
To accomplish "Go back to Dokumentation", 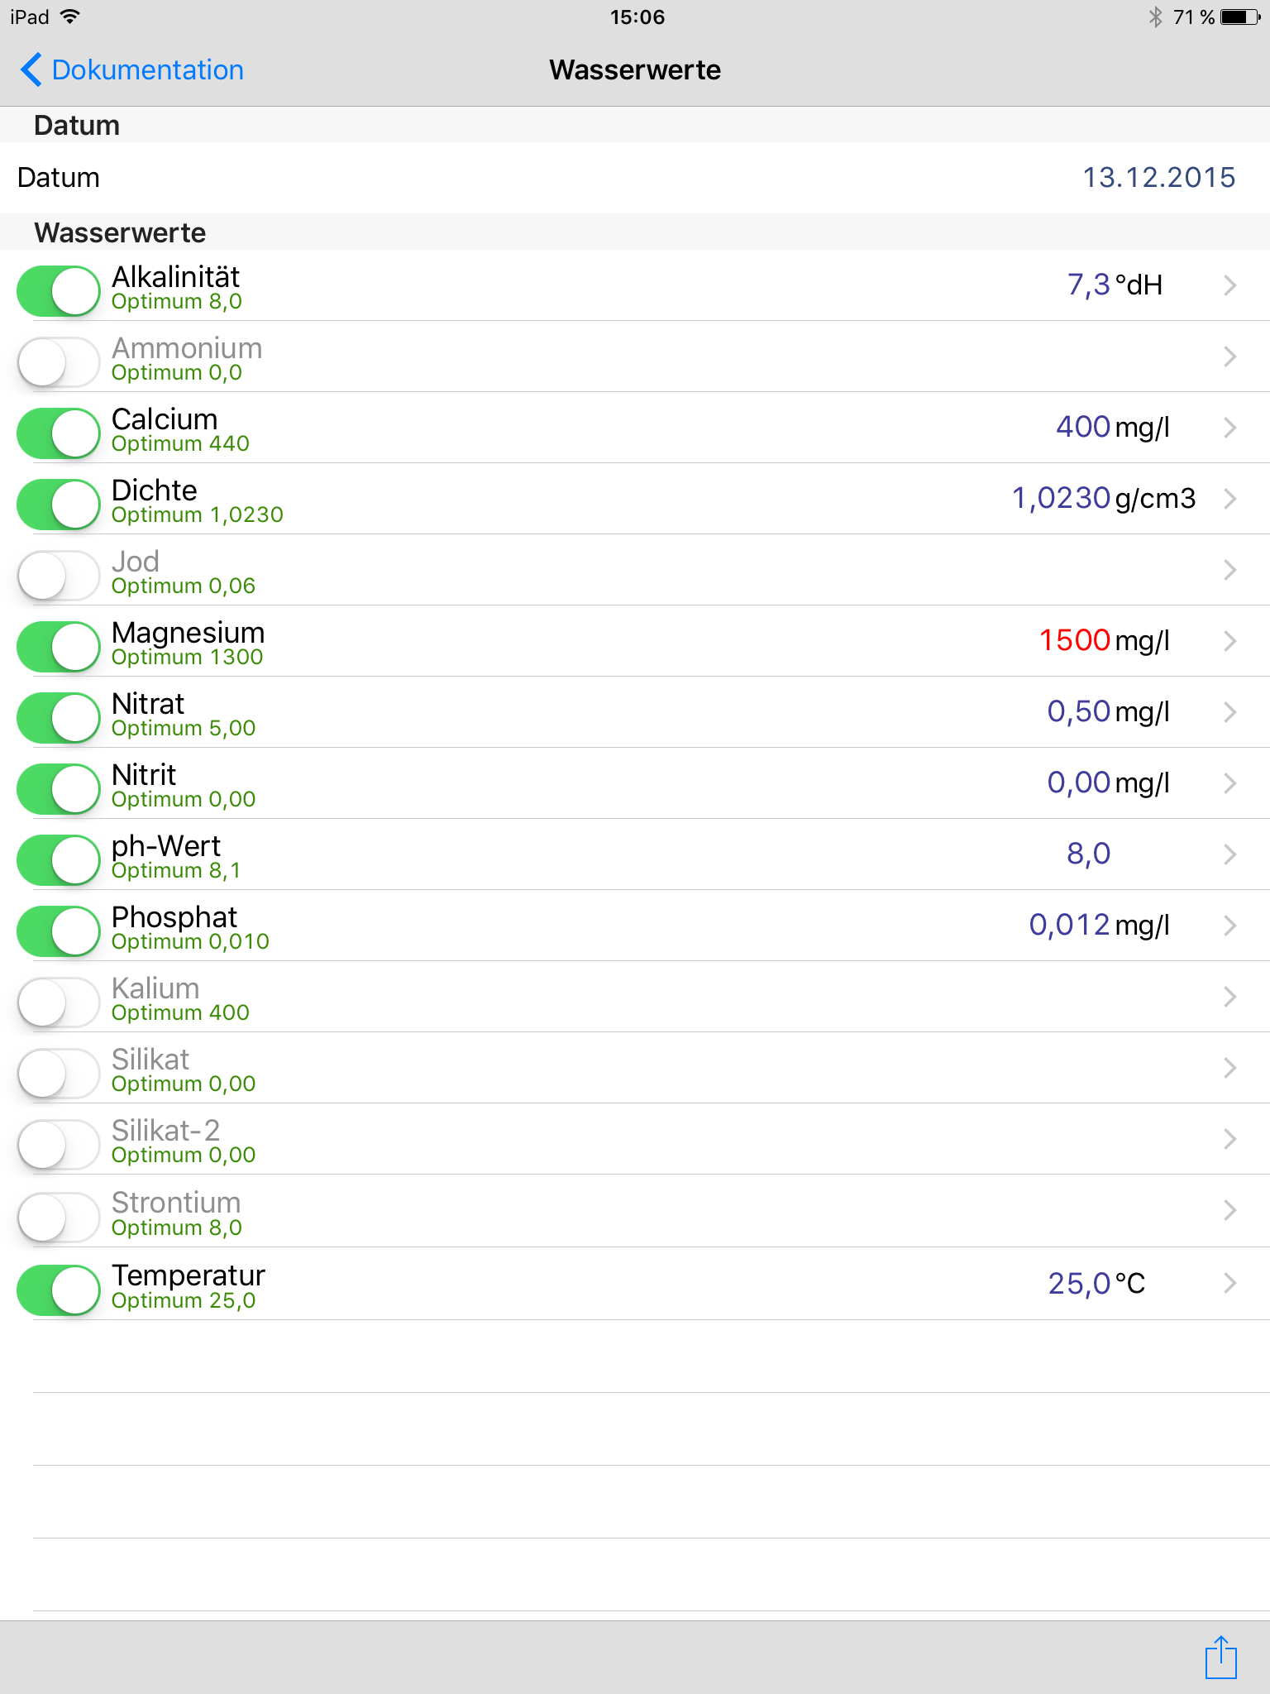I will coord(147,70).
